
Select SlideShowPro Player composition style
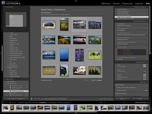[125, 19]
